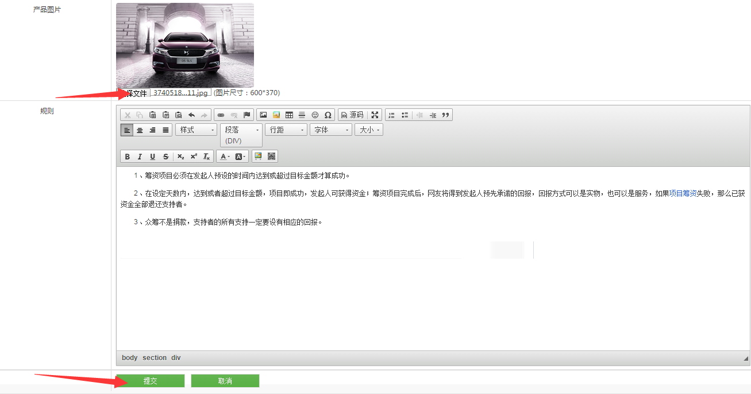The image size is (751, 394).
Task: Select the section element path item
Action: click(x=155, y=358)
